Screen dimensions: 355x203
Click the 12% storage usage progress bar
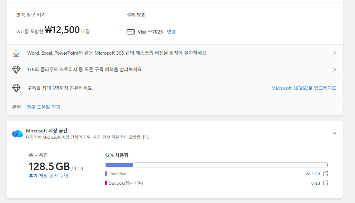click(x=217, y=165)
